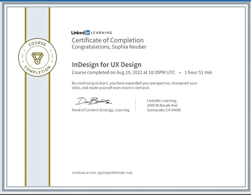Select the Course Completion medal badge

click(x=37, y=57)
